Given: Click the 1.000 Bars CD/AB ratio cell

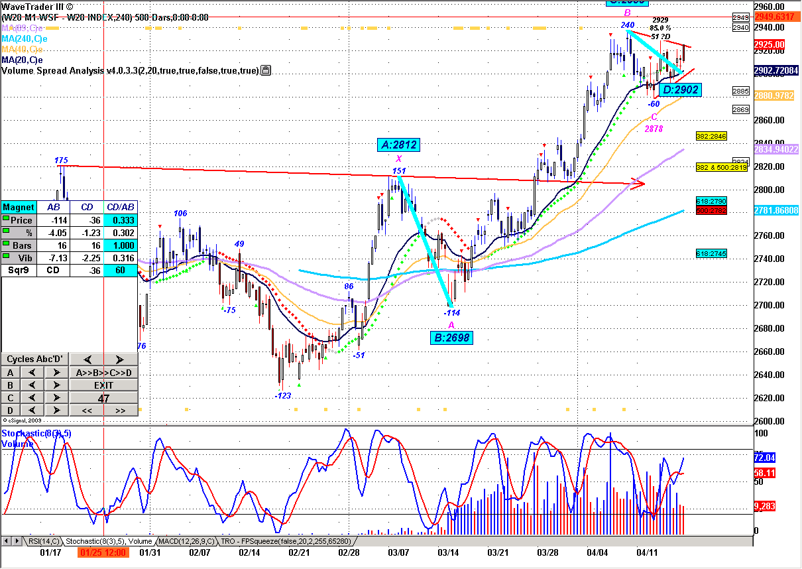Looking at the screenshot, I should coord(121,245).
